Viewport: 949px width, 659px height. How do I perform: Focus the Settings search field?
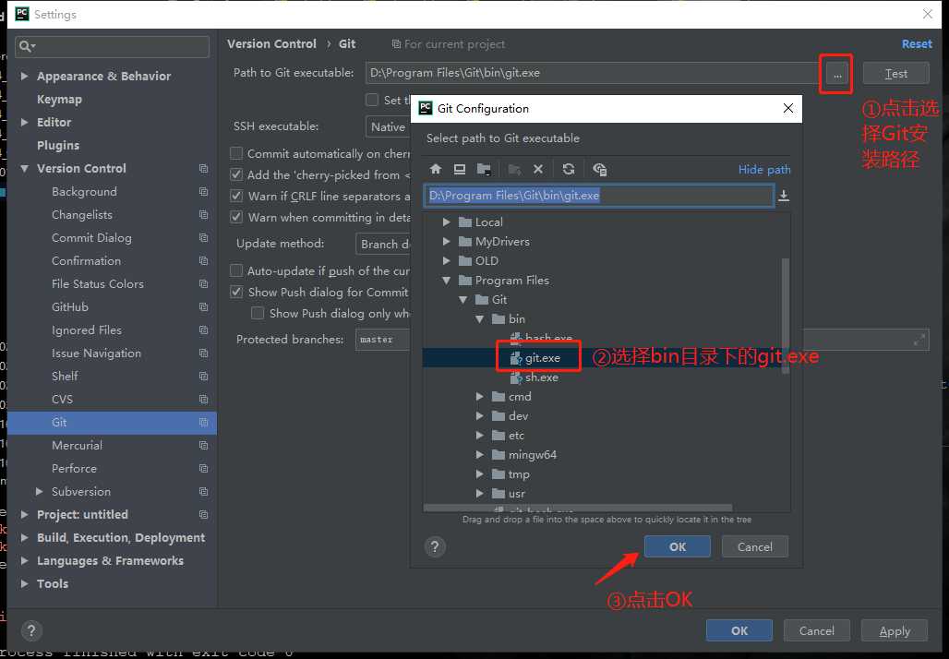pyautogui.click(x=113, y=46)
